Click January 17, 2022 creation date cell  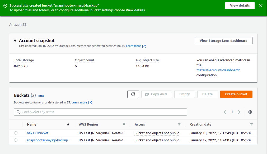[x=220, y=140]
